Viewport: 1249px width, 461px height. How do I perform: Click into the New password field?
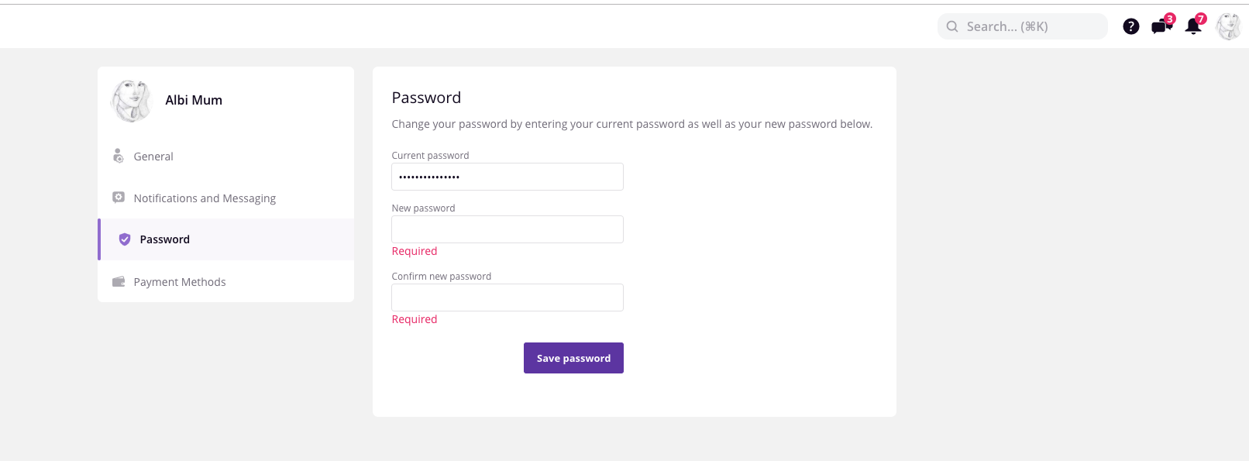508,229
